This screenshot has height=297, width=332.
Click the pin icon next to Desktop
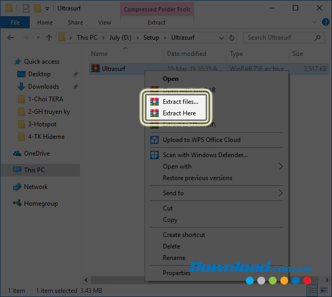[76, 74]
